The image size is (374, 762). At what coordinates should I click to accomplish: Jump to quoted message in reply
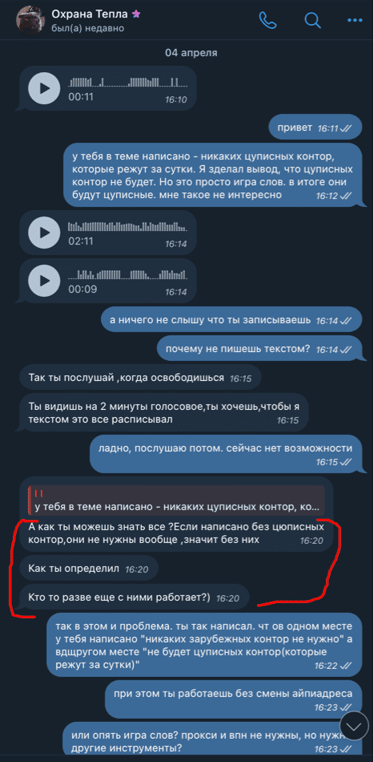coord(175,501)
